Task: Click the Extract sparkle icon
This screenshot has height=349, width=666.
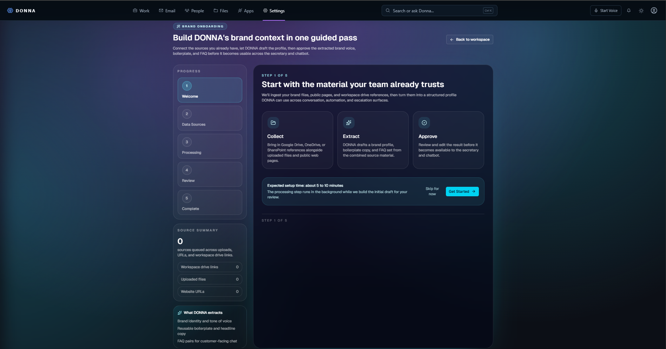Action: (349, 123)
